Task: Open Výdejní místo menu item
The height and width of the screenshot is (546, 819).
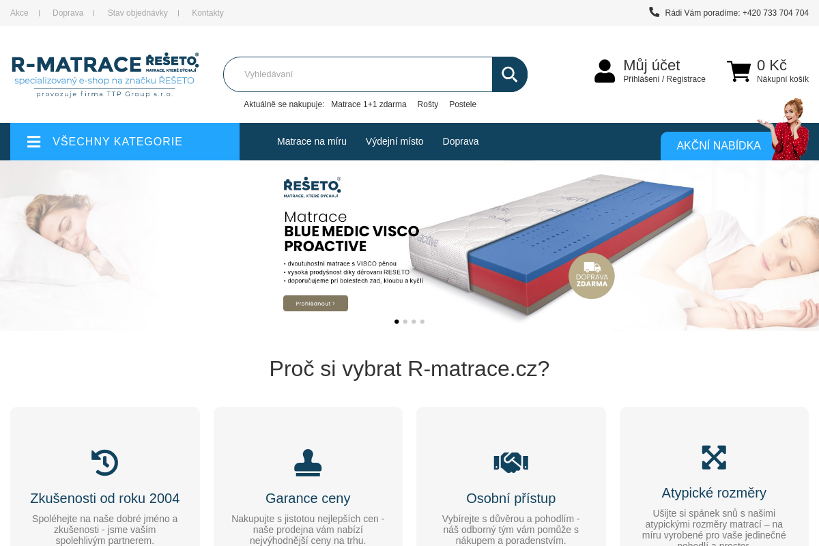Action: [x=394, y=141]
